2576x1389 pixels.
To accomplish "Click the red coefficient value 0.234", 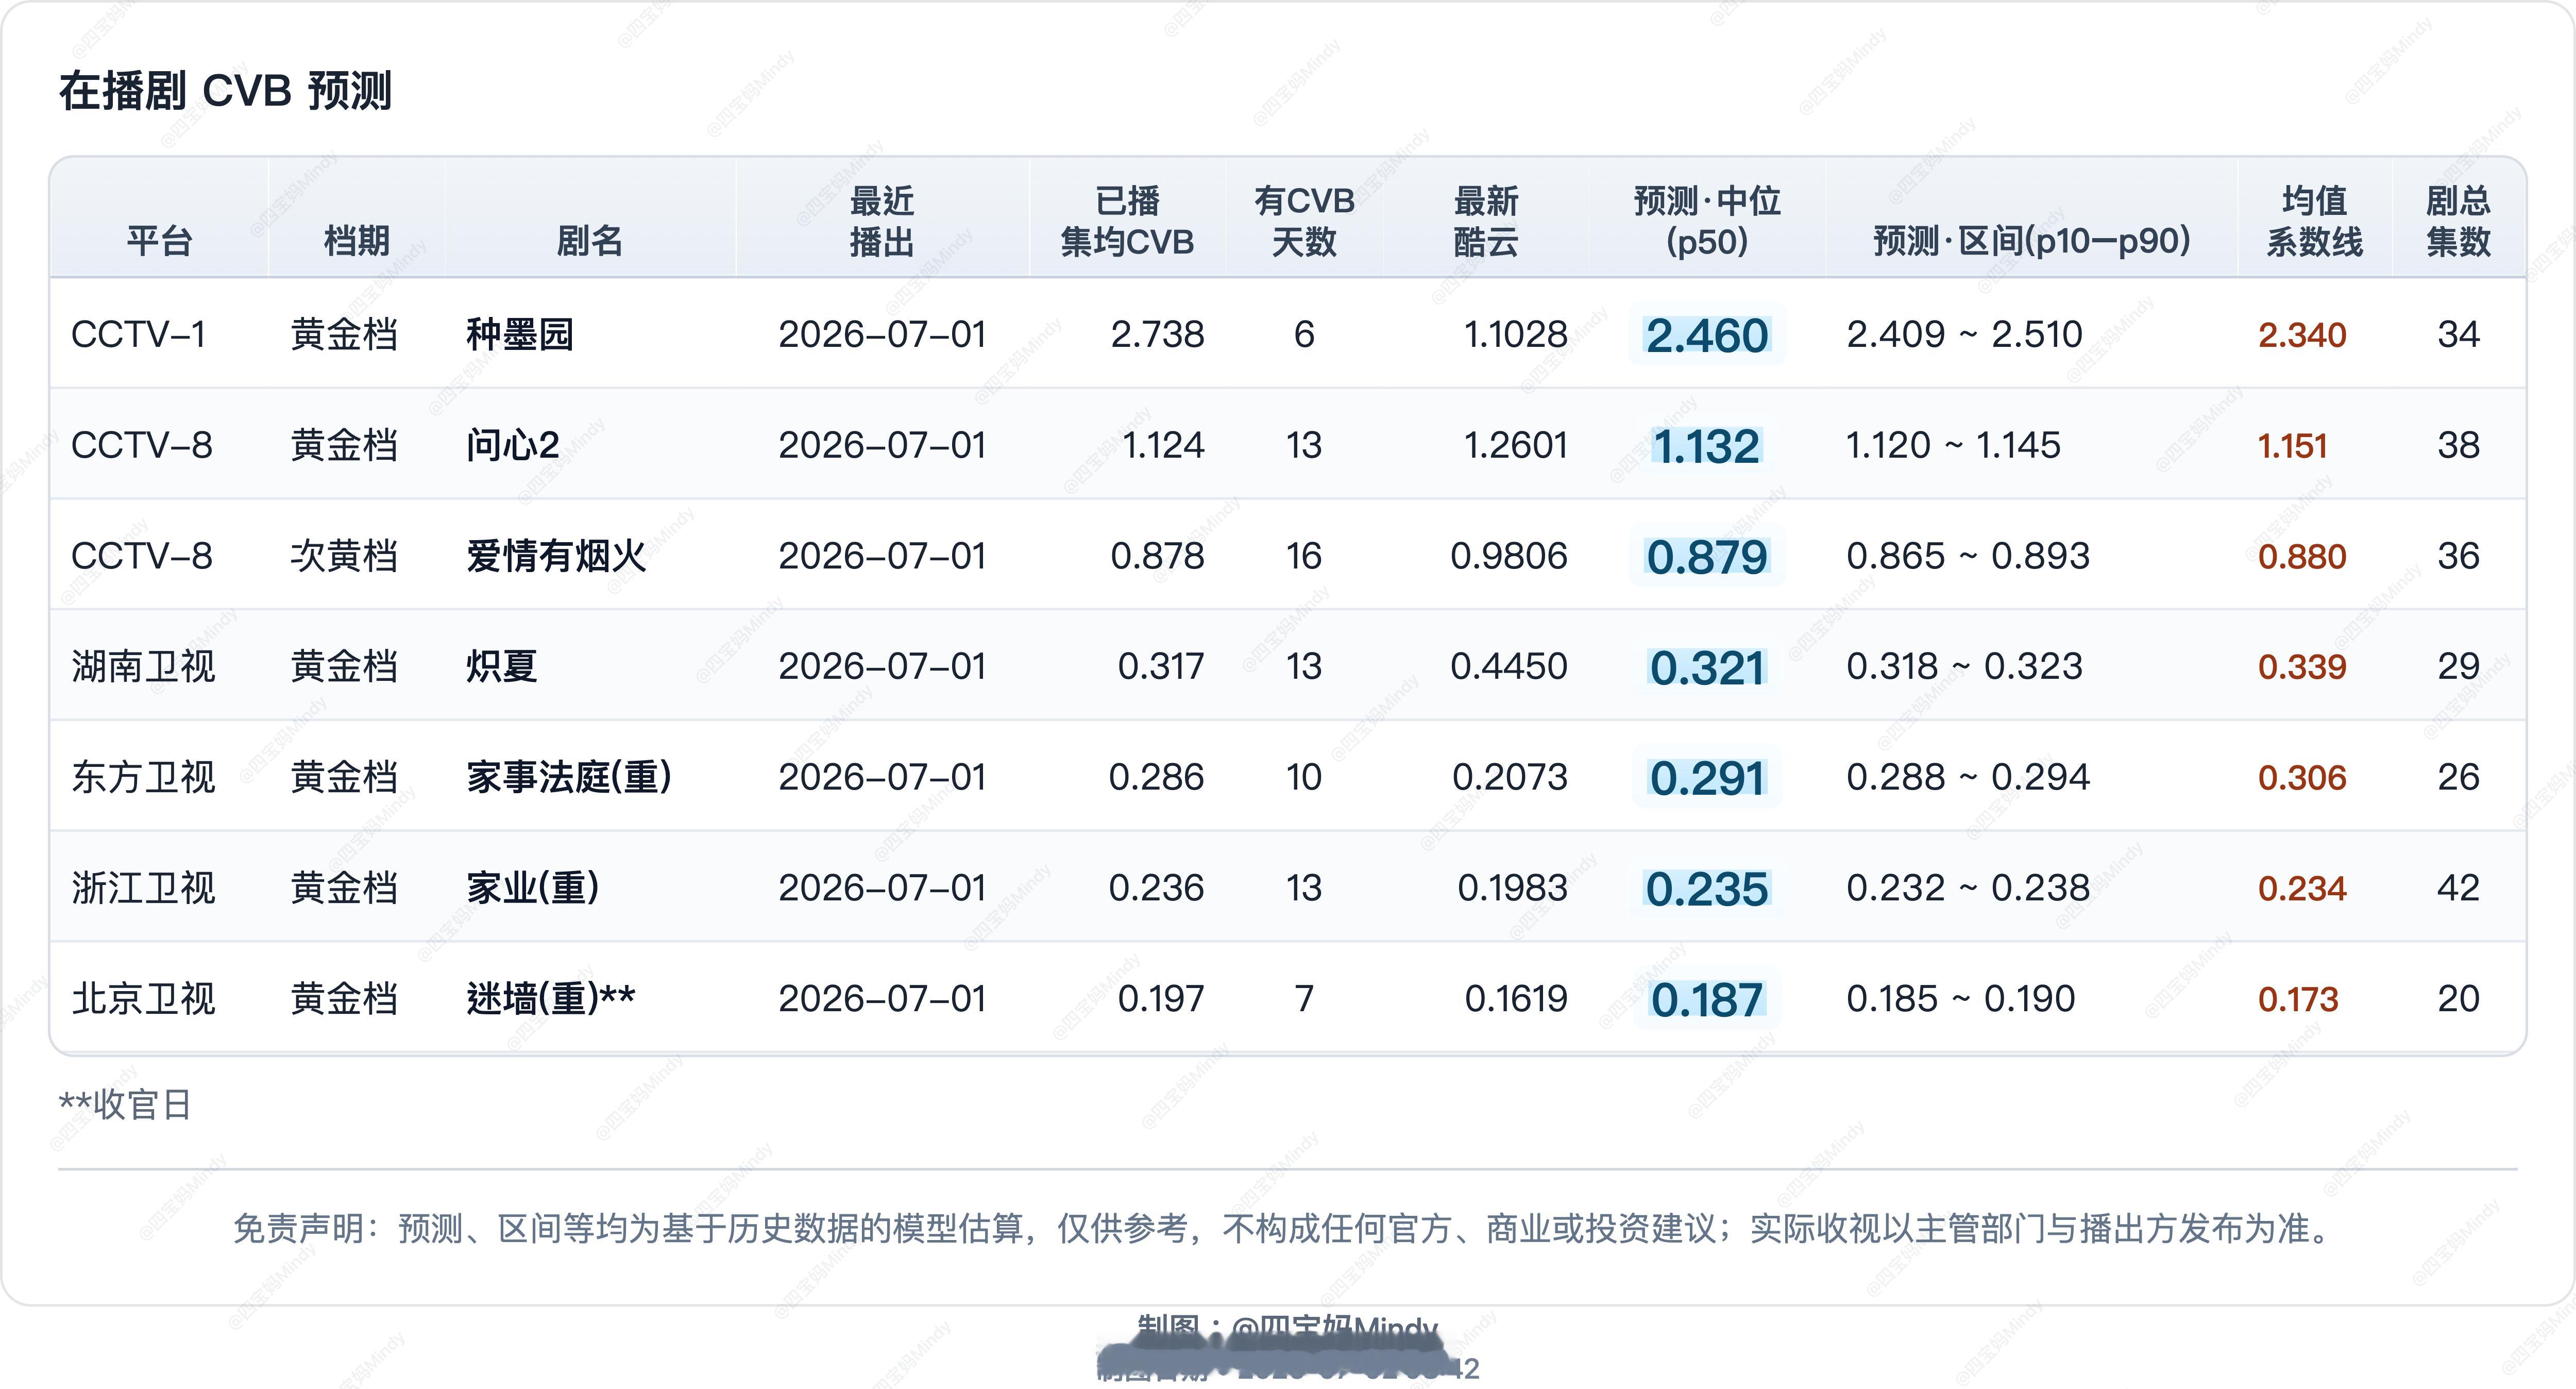I will (2302, 889).
